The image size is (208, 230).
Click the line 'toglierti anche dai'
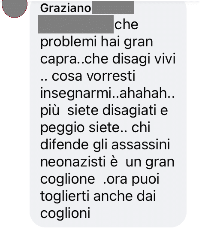[x=98, y=196]
